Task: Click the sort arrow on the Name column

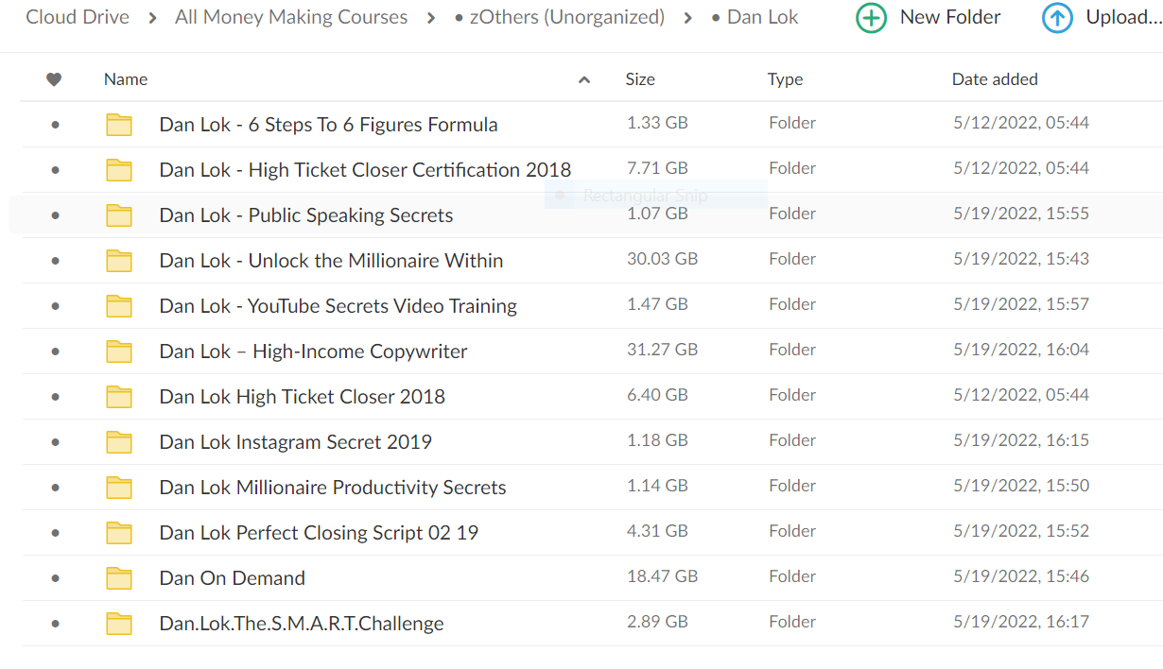Action: coord(584,79)
